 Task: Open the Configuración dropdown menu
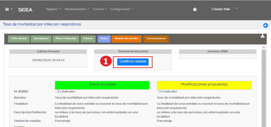pos(122,9)
